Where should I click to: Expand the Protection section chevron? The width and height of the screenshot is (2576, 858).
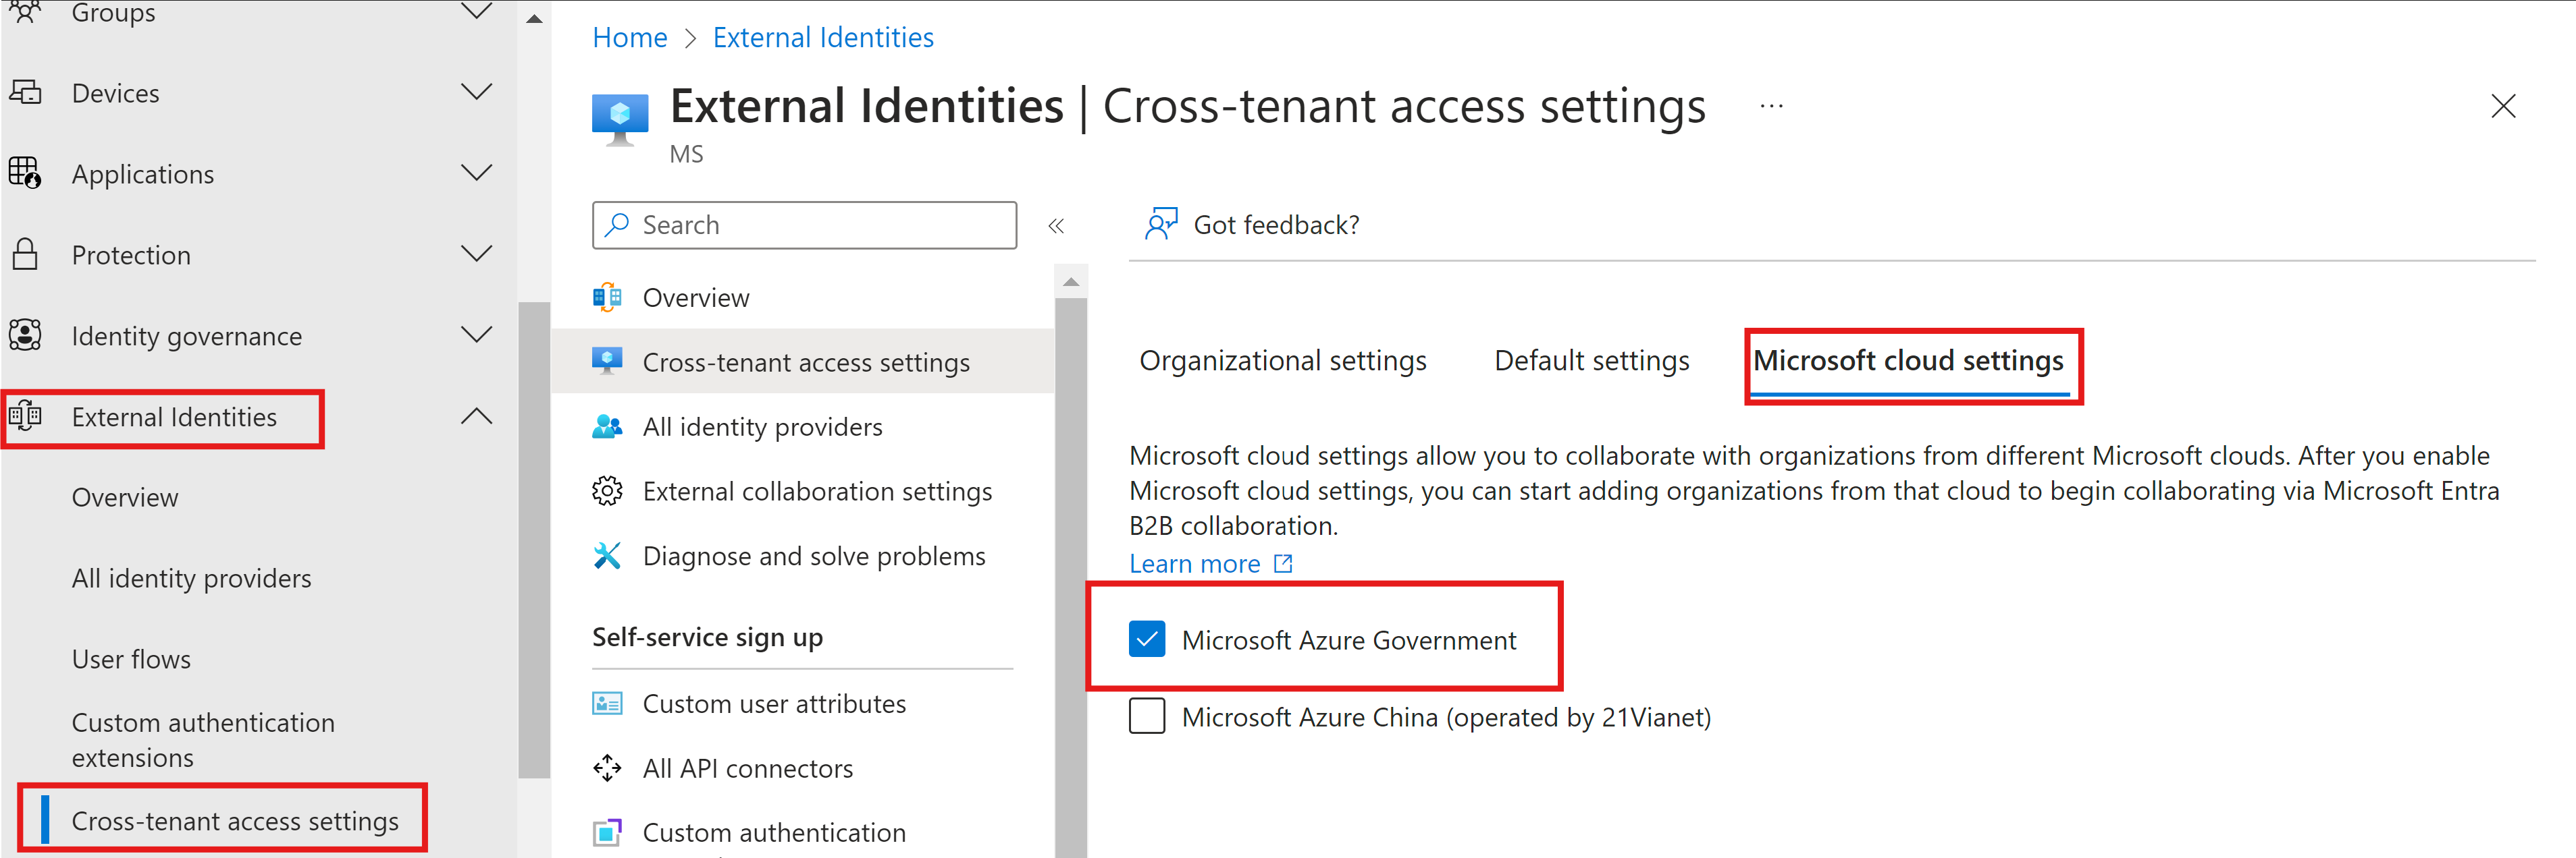coord(477,254)
